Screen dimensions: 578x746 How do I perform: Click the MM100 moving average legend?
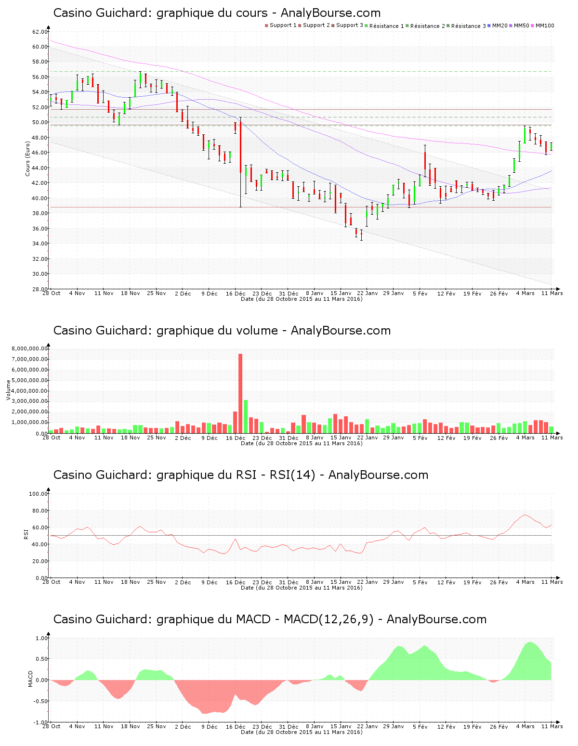pyautogui.click(x=543, y=26)
